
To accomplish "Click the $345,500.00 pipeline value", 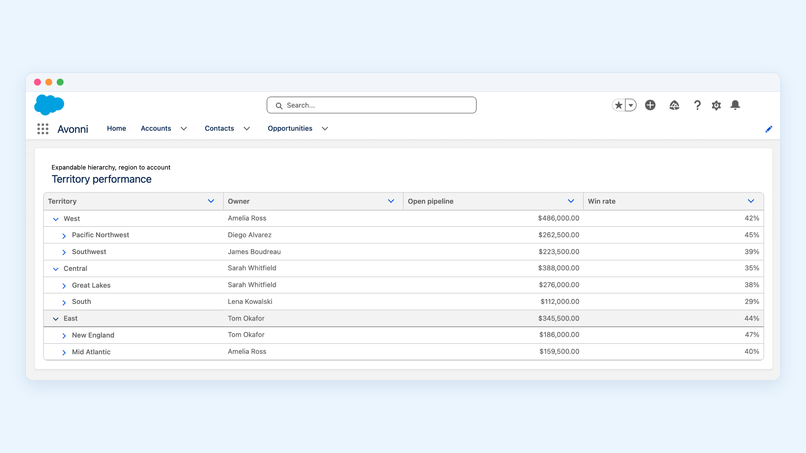I will (559, 318).
